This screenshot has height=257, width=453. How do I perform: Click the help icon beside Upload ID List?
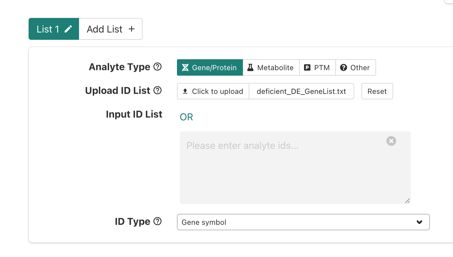[157, 91]
